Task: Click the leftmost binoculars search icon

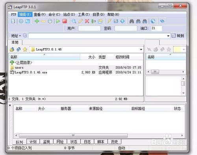Action: [x=132, y=21]
